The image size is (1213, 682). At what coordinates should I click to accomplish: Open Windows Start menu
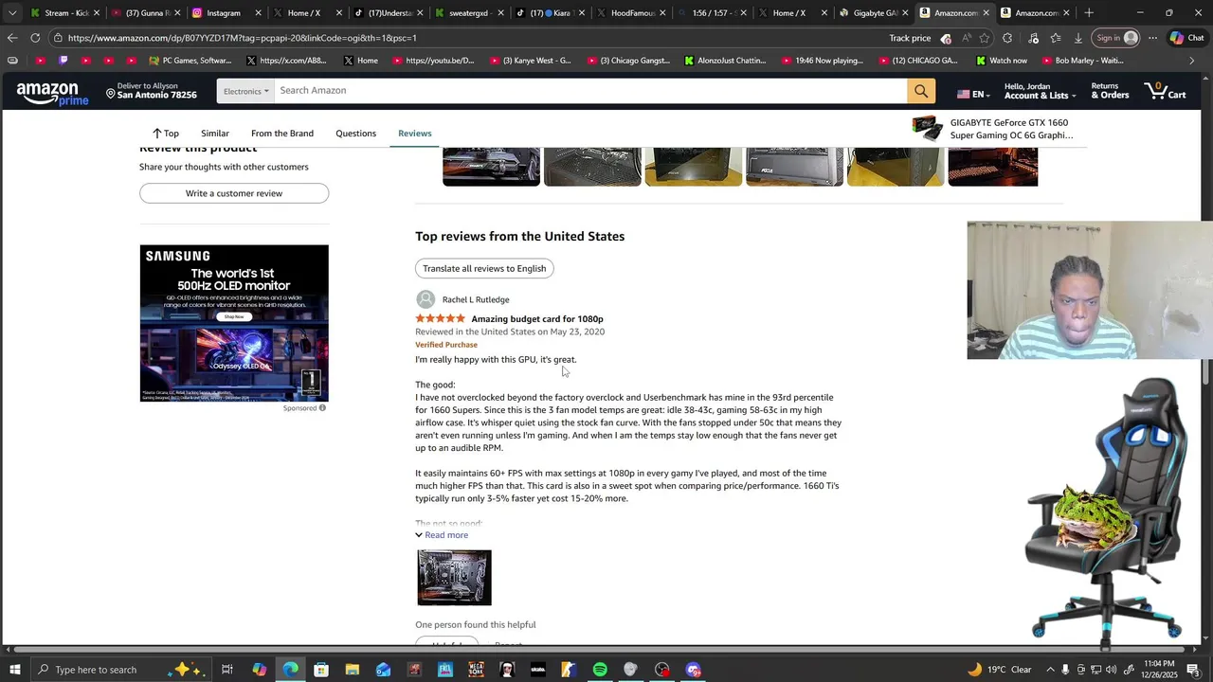click(14, 670)
